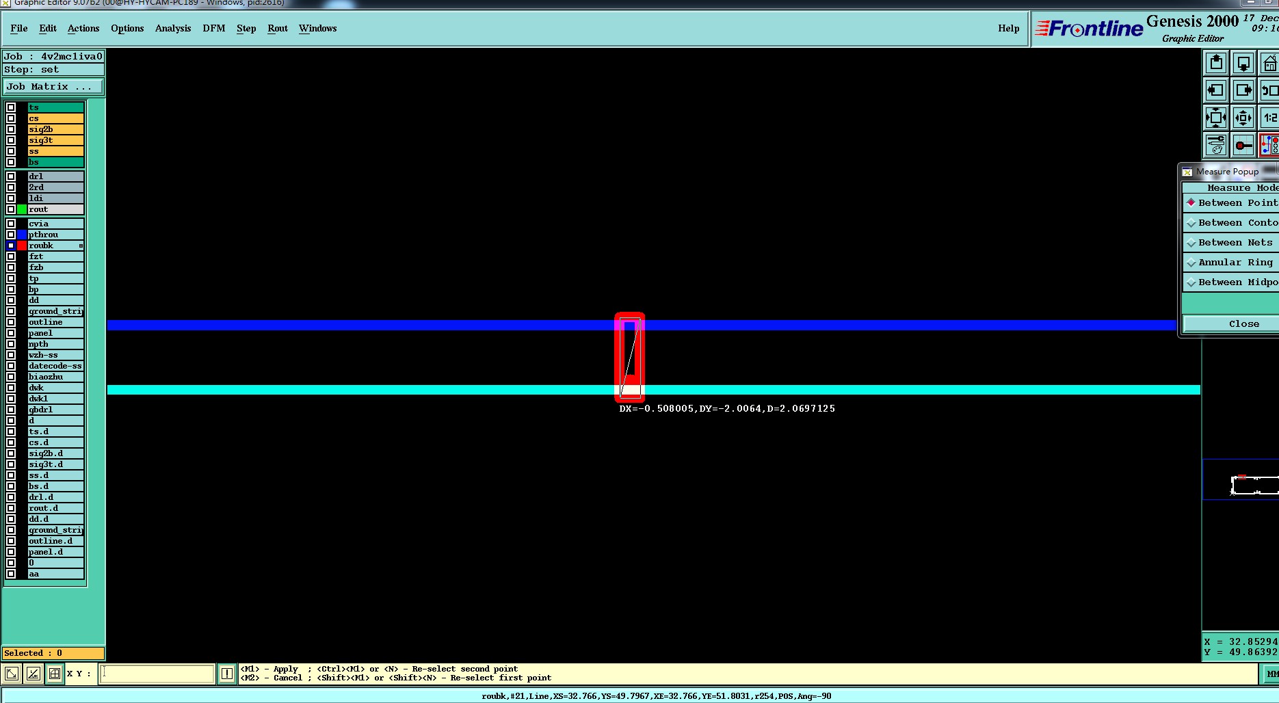Set the 1:2 scale view icon
The image size is (1279, 703).
pos(1269,118)
